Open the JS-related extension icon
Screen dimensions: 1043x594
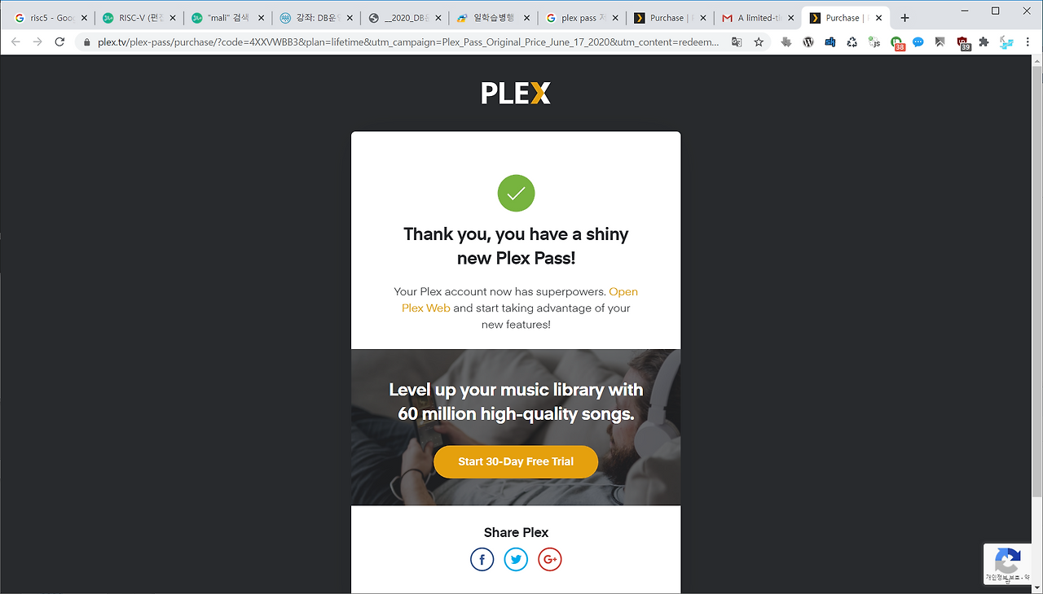(874, 41)
